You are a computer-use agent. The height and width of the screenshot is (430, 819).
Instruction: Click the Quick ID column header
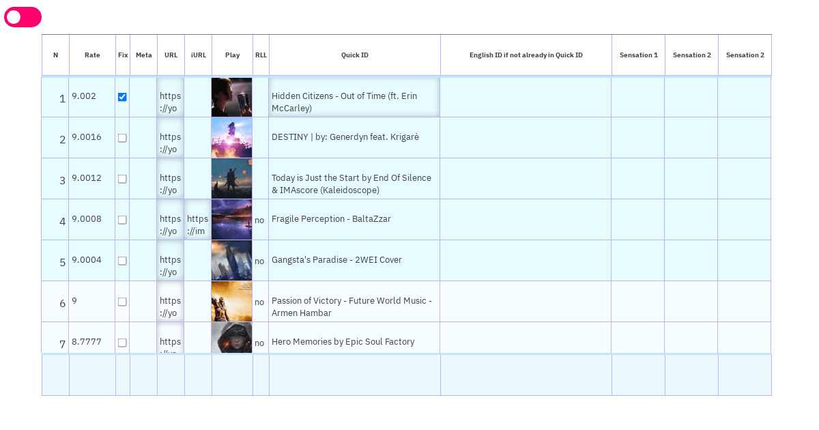point(355,55)
